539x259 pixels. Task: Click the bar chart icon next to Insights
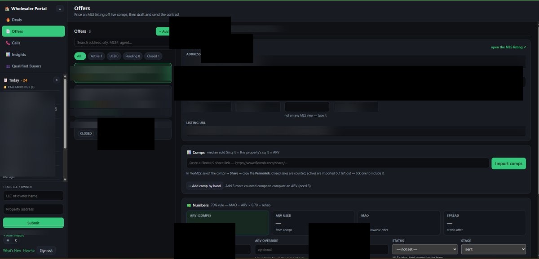tap(8, 54)
